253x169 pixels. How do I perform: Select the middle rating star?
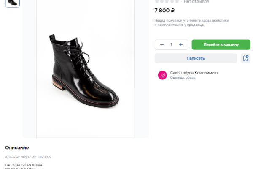click(167, 2)
